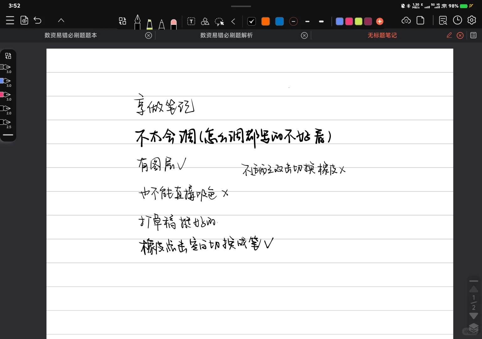Open the text box tool

191,21
